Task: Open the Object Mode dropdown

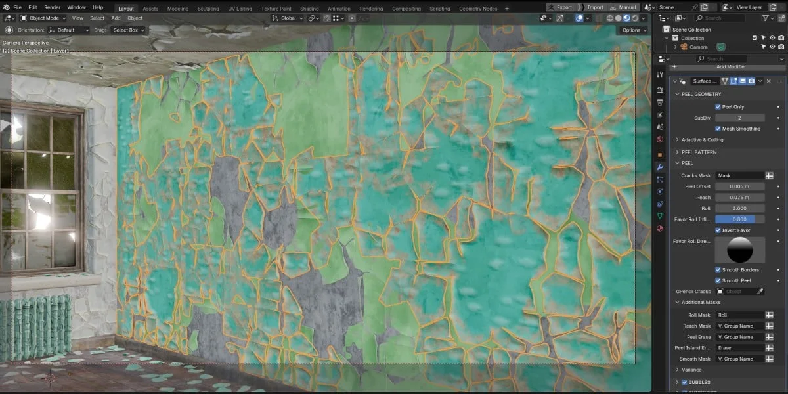Action: point(41,18)
